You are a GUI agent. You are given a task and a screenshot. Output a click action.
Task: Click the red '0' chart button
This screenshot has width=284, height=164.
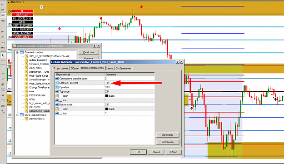point(22,11)
